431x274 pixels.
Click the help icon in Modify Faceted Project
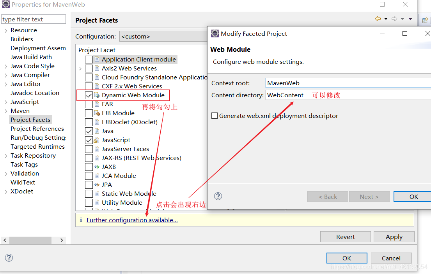point(218,197)
